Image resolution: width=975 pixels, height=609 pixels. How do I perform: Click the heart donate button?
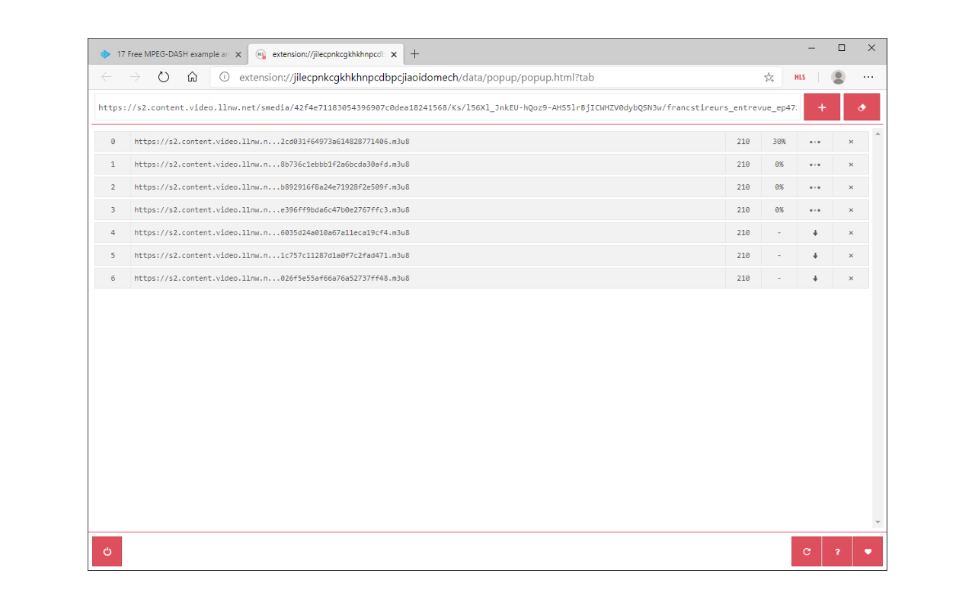868,552
